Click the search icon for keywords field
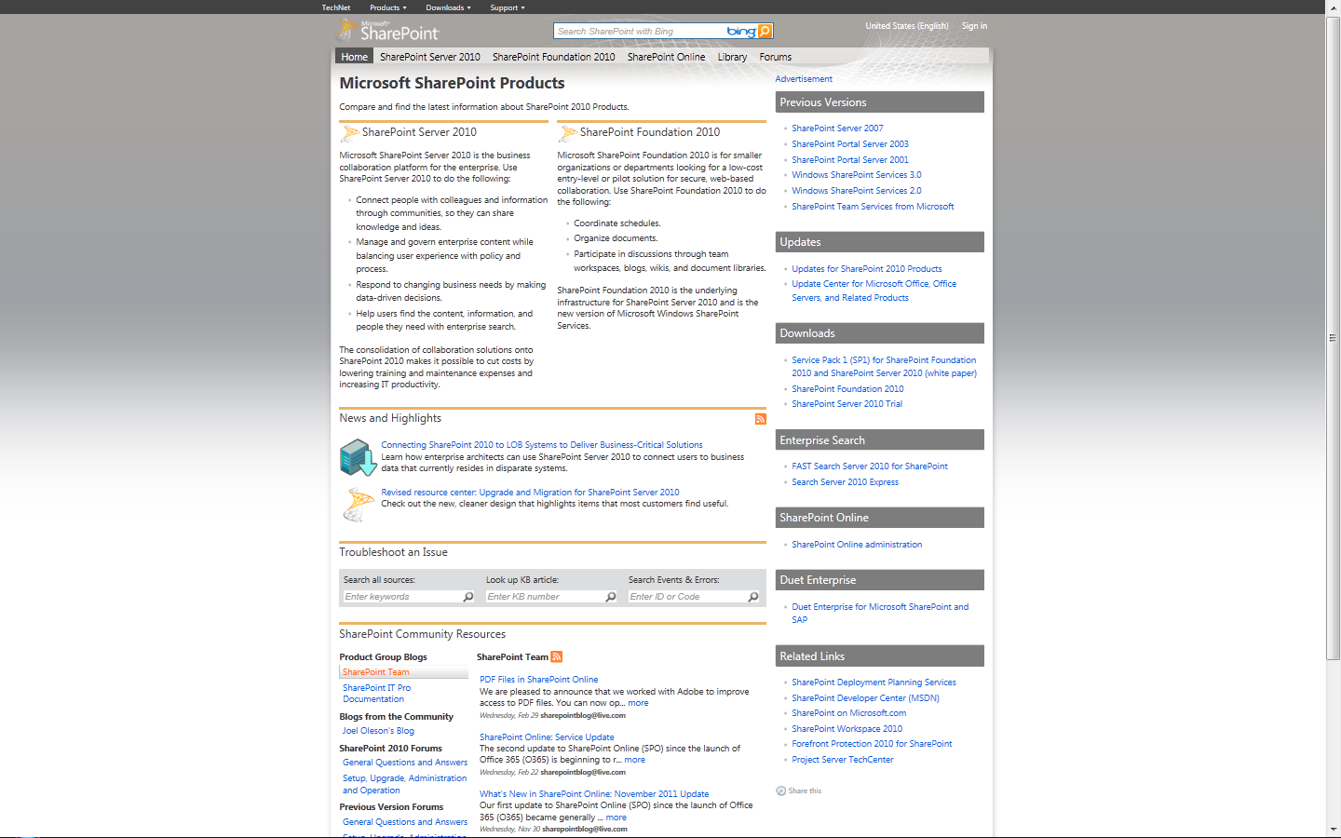Viewport: 1341px width, 838px height. (x=468, y=597)
